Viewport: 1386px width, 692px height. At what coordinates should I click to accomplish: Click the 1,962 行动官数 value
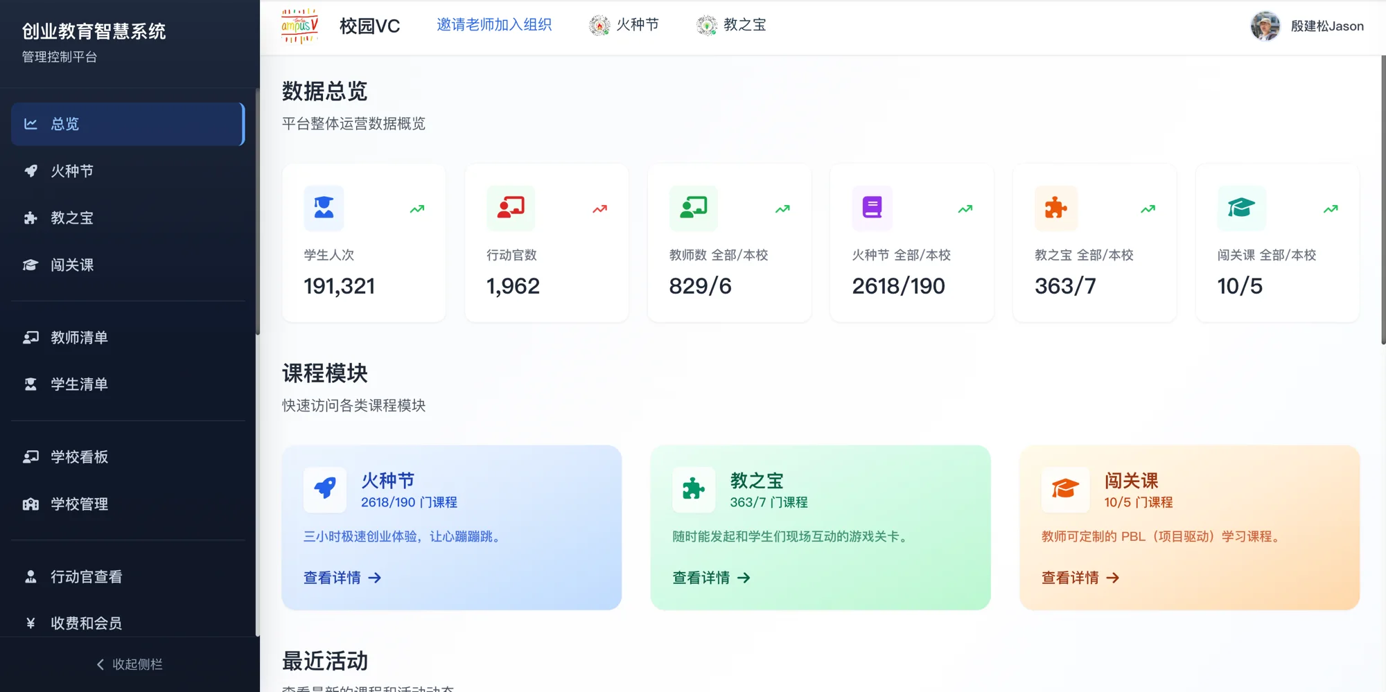click(513, 286)
